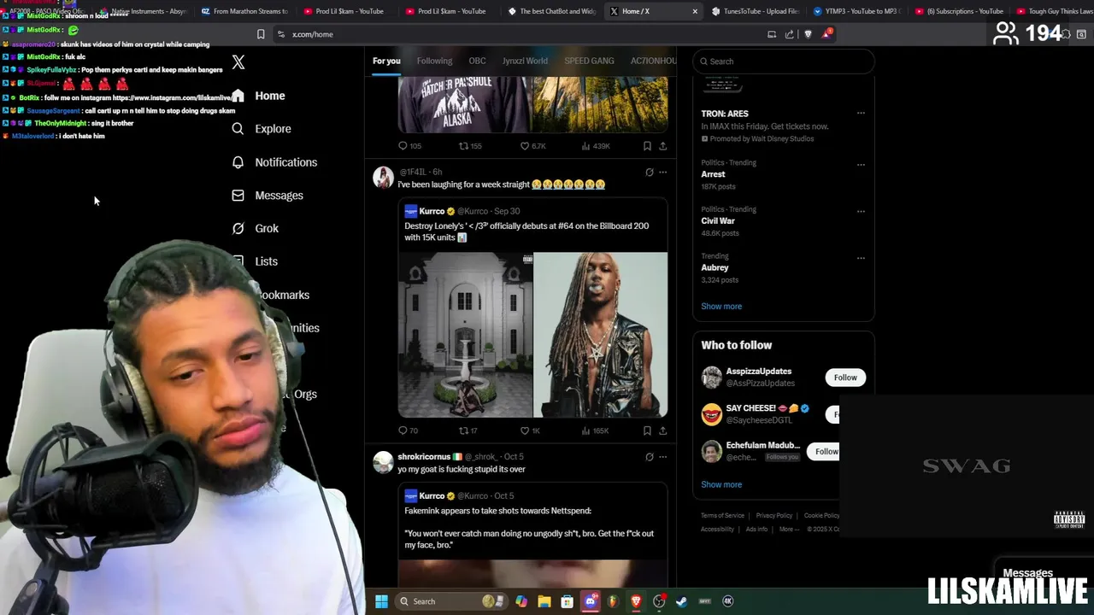This screenshot has width=1094, height=615.
Task: Open Steam from the taskbar
Action: click(x=681, y=601)
